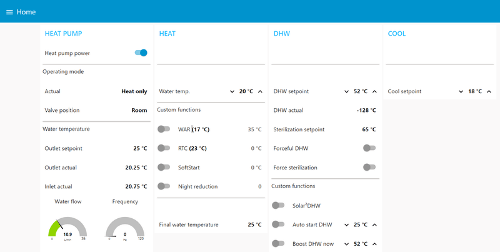
Task: Increase Water temp. with up chevron
Action: 260,91
